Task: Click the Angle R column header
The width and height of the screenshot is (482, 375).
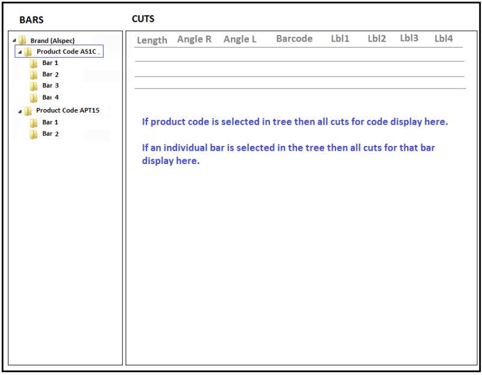Action: [195, 39]
